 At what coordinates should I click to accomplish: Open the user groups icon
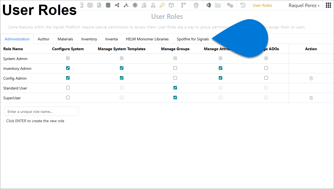144,5
